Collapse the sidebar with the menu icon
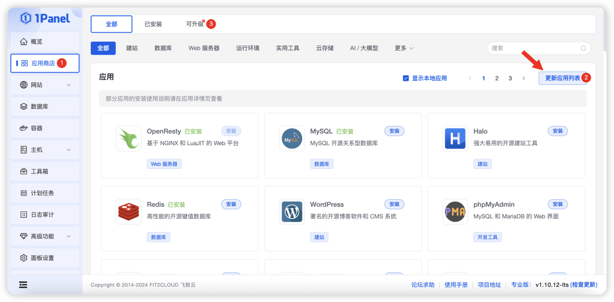 tap(23, 285)
